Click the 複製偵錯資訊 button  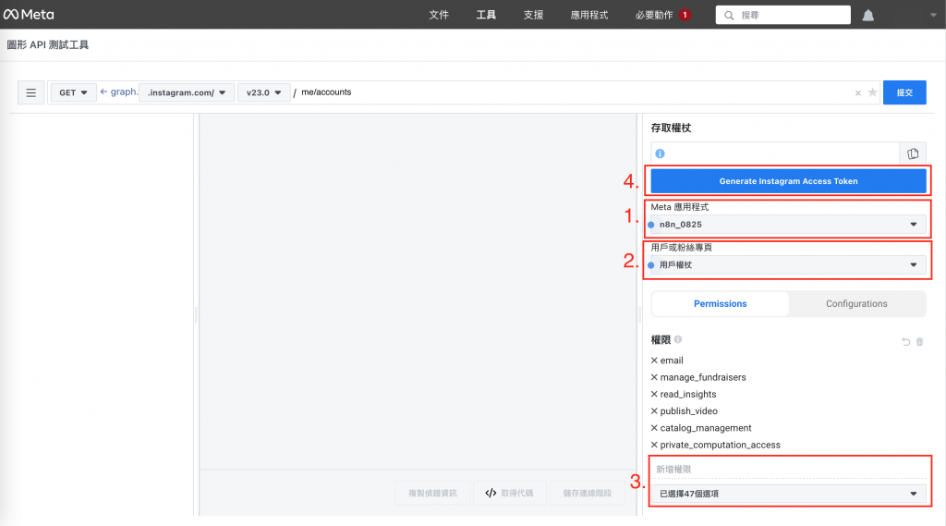(x=432, y=494)
